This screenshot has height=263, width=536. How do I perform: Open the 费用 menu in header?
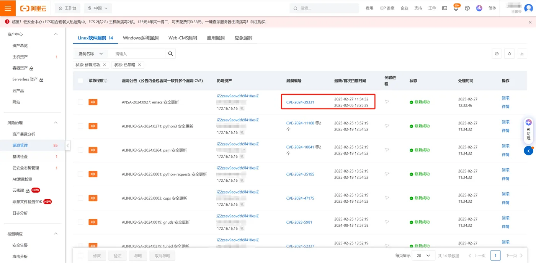[369, 8]
